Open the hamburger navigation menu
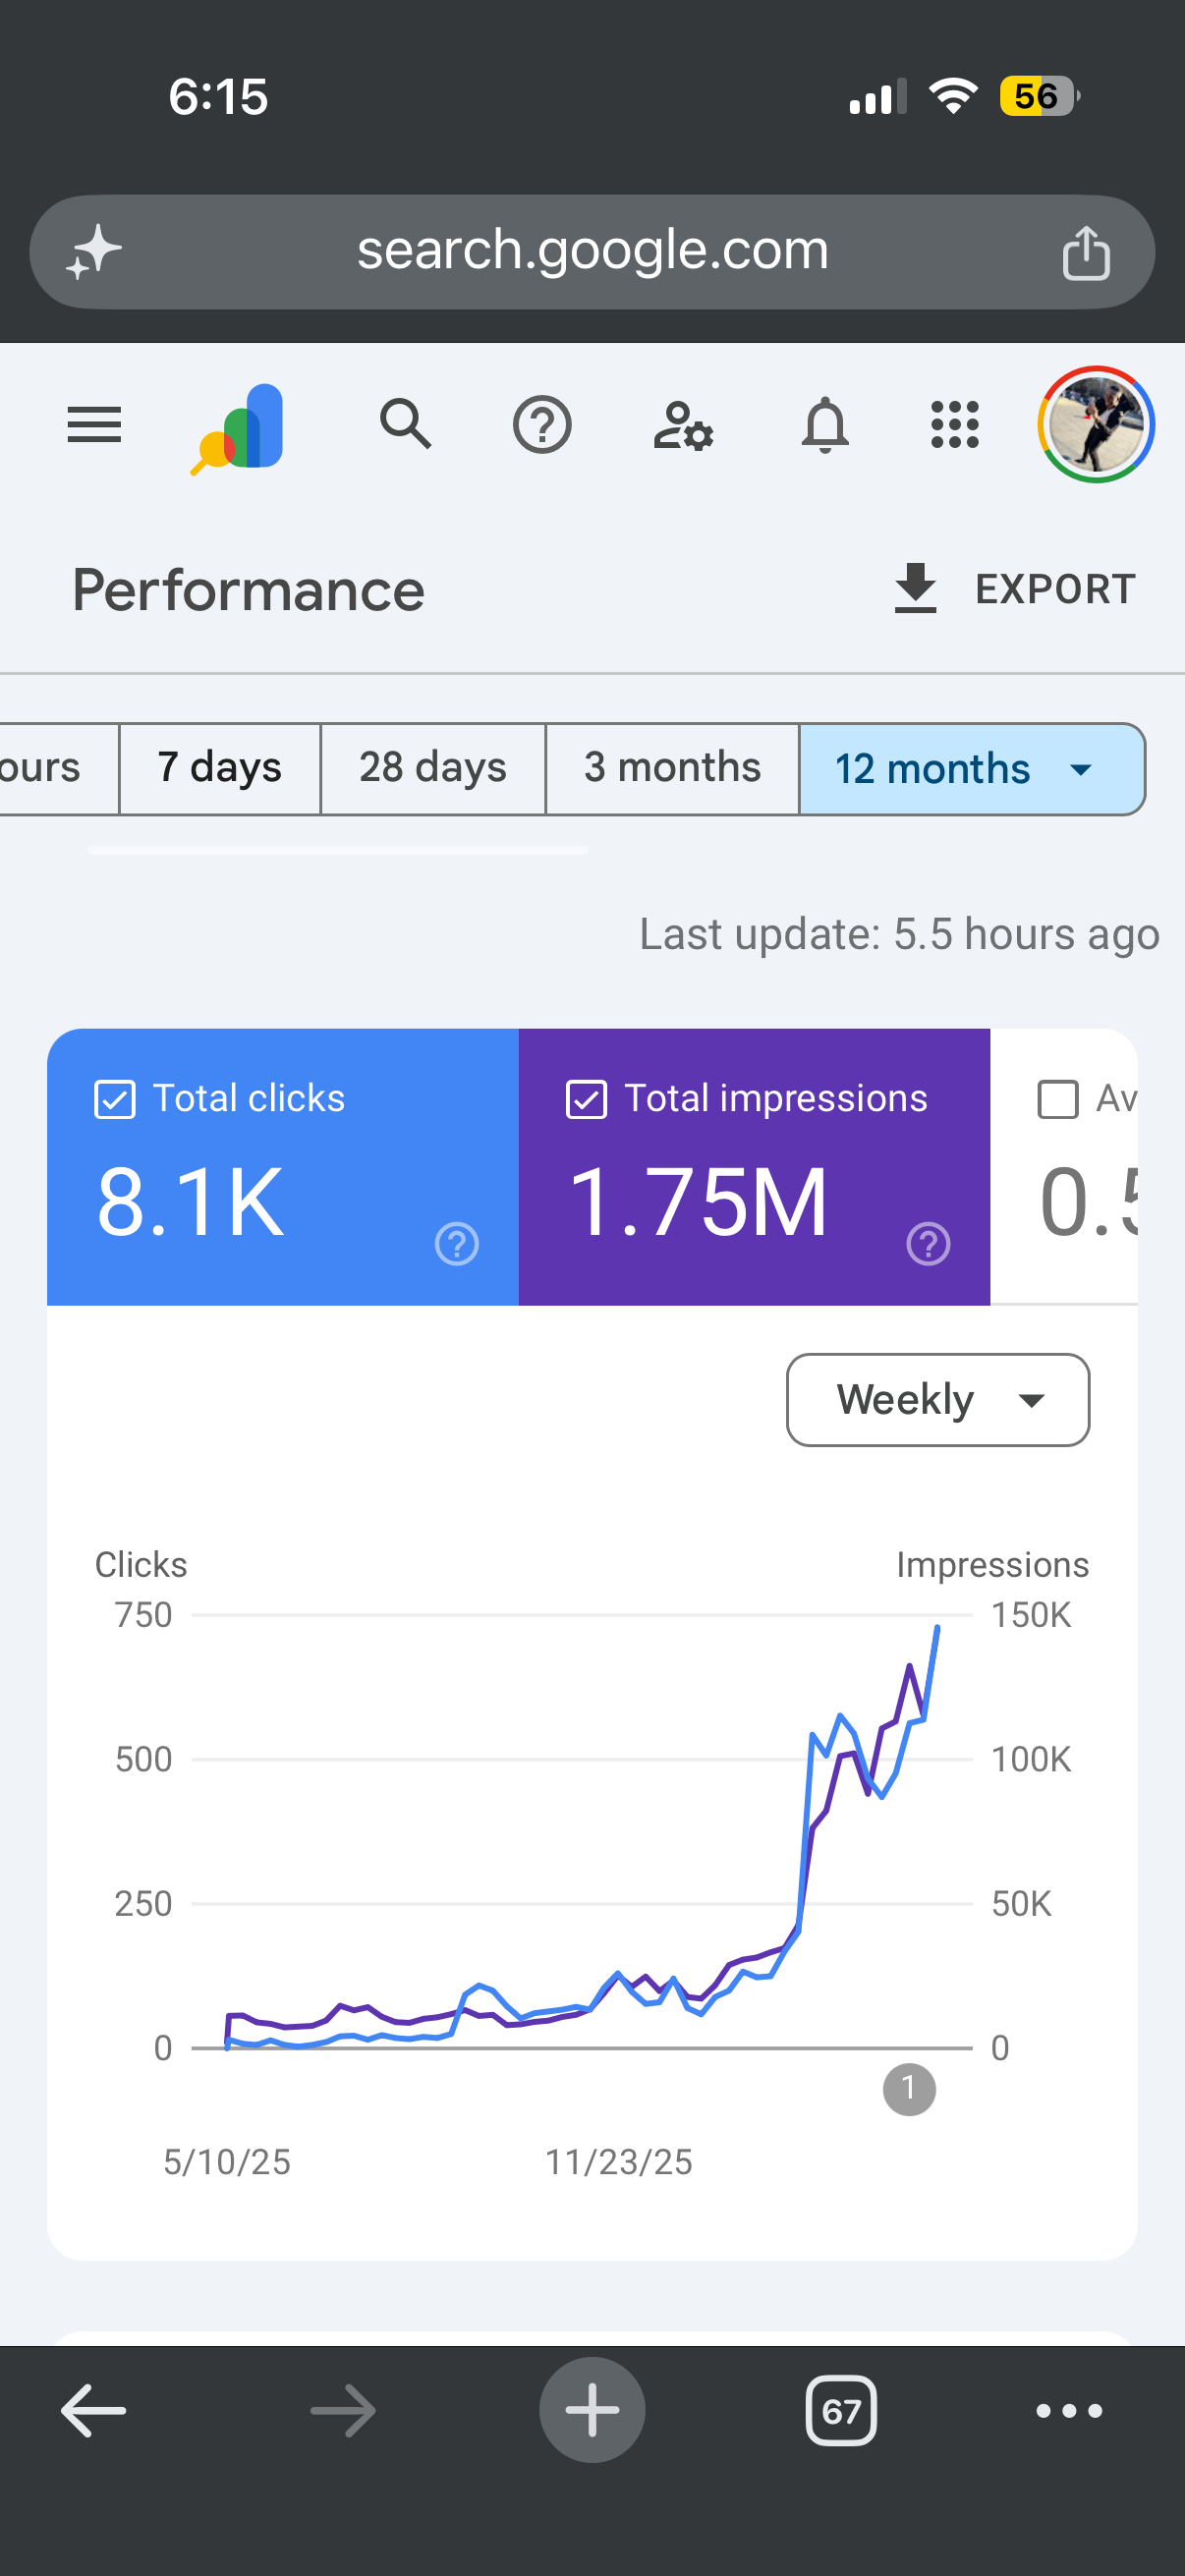 (94, 425)
